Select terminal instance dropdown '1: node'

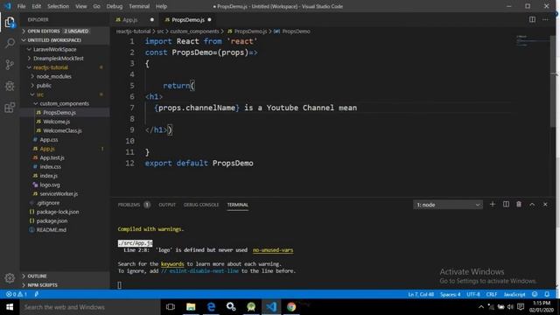(448, 205)
